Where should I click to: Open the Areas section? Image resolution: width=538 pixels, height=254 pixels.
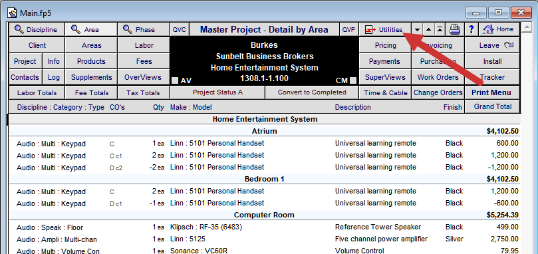[x=91, y=45]
